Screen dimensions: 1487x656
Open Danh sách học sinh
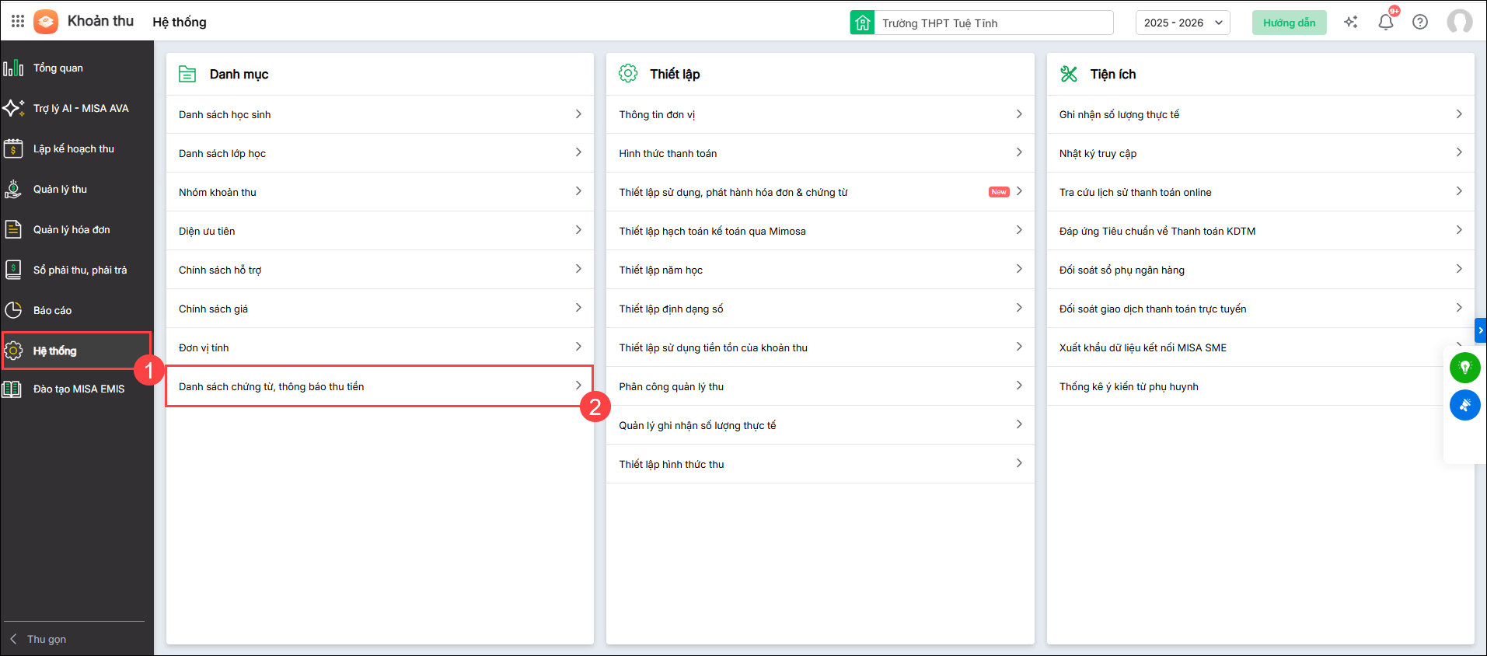tap(379, 114)
